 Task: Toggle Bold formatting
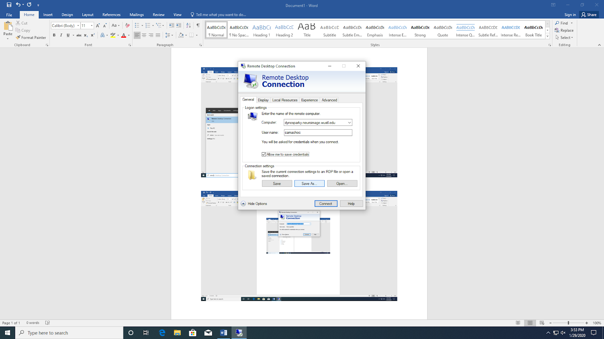coord(54,35)
